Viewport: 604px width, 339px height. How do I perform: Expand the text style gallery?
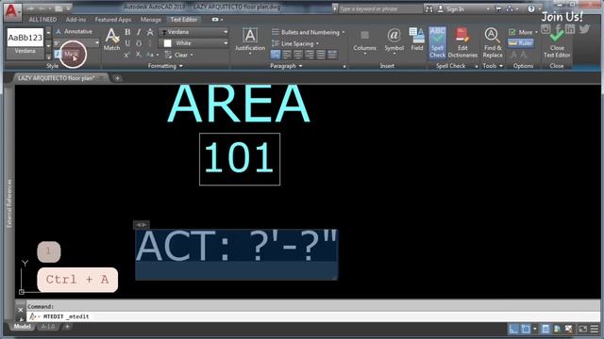tap(48, 56)
